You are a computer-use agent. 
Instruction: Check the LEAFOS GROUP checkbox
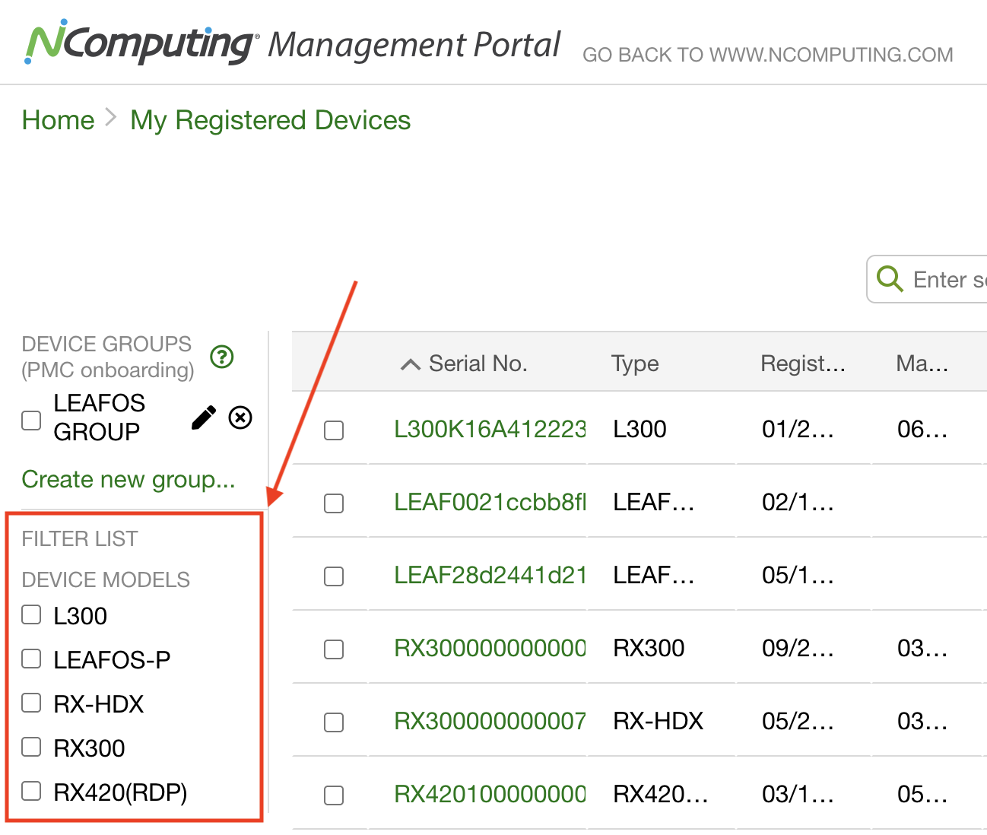31,420
